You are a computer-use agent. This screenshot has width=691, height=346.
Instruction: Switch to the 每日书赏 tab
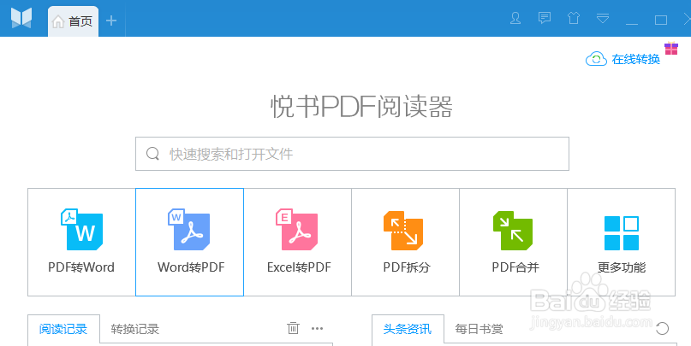pos(479,329)
